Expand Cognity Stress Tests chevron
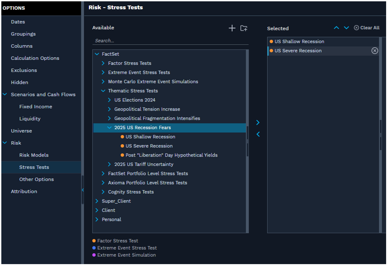387x265 pixels. (x=103, y=192)
